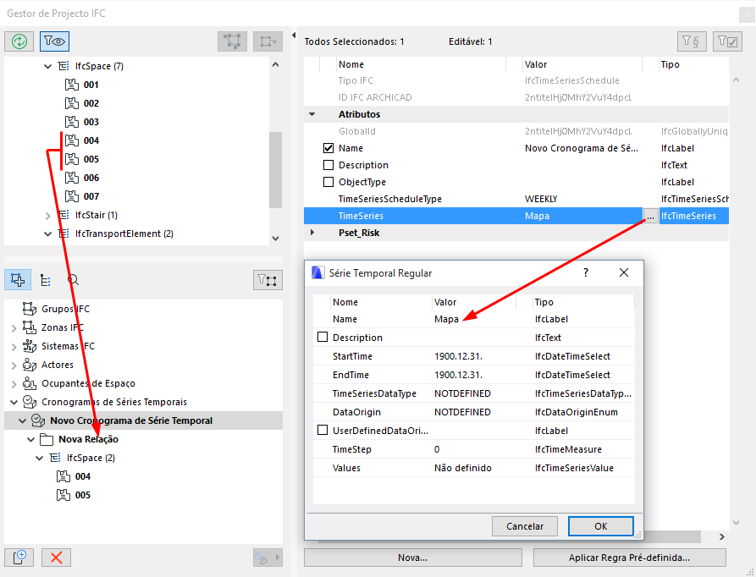Select space 003 in IfcSpace tree
Viewport: 756px width, 577px height.
point(91,122)
